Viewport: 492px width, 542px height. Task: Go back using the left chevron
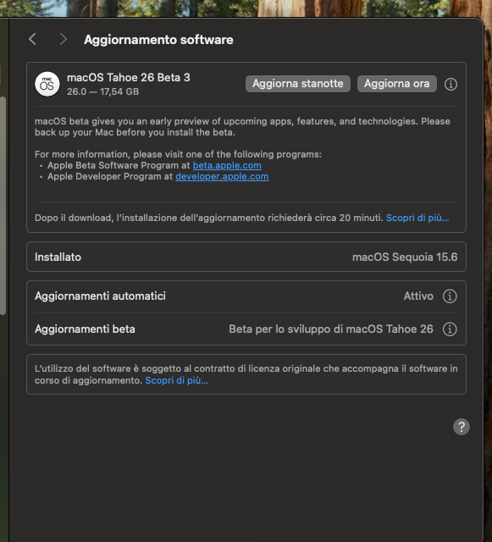click(32, 40)
